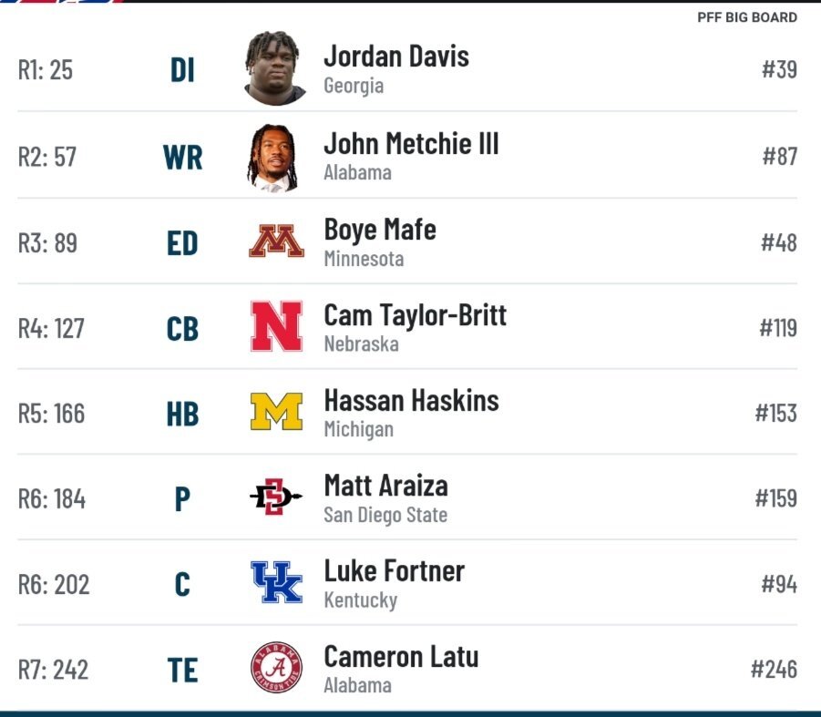Click the Michigan M logo

276,412
